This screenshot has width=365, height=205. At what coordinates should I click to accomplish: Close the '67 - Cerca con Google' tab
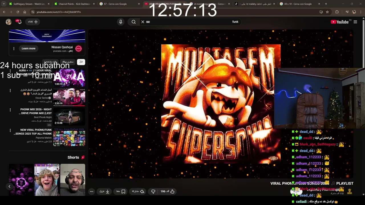pyautogui.click(x=139, y=4)
